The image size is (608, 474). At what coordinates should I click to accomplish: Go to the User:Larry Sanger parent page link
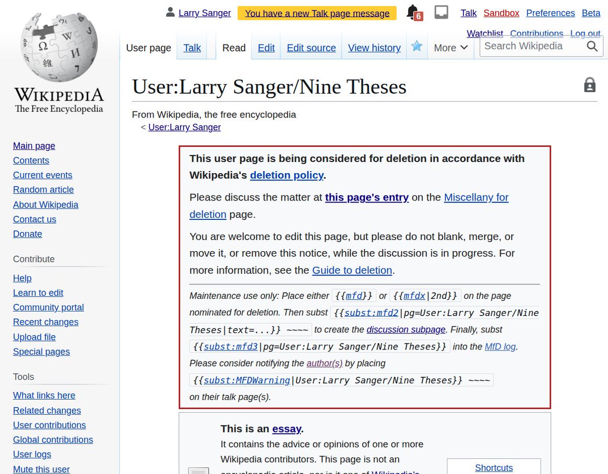184,127
